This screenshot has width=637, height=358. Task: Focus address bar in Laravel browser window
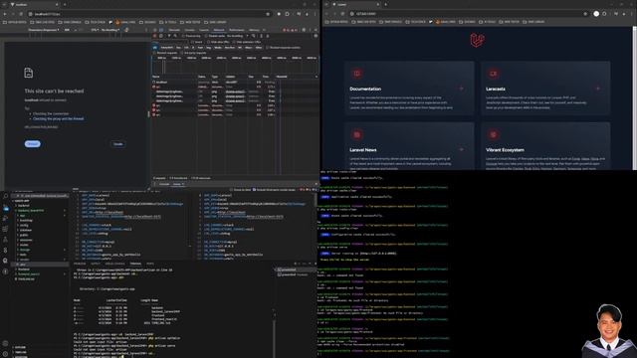(x=467, y=14)
